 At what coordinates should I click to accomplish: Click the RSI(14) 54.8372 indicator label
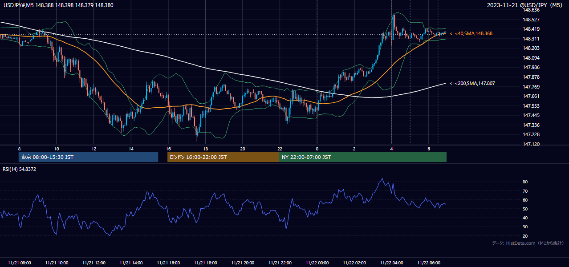20,169
